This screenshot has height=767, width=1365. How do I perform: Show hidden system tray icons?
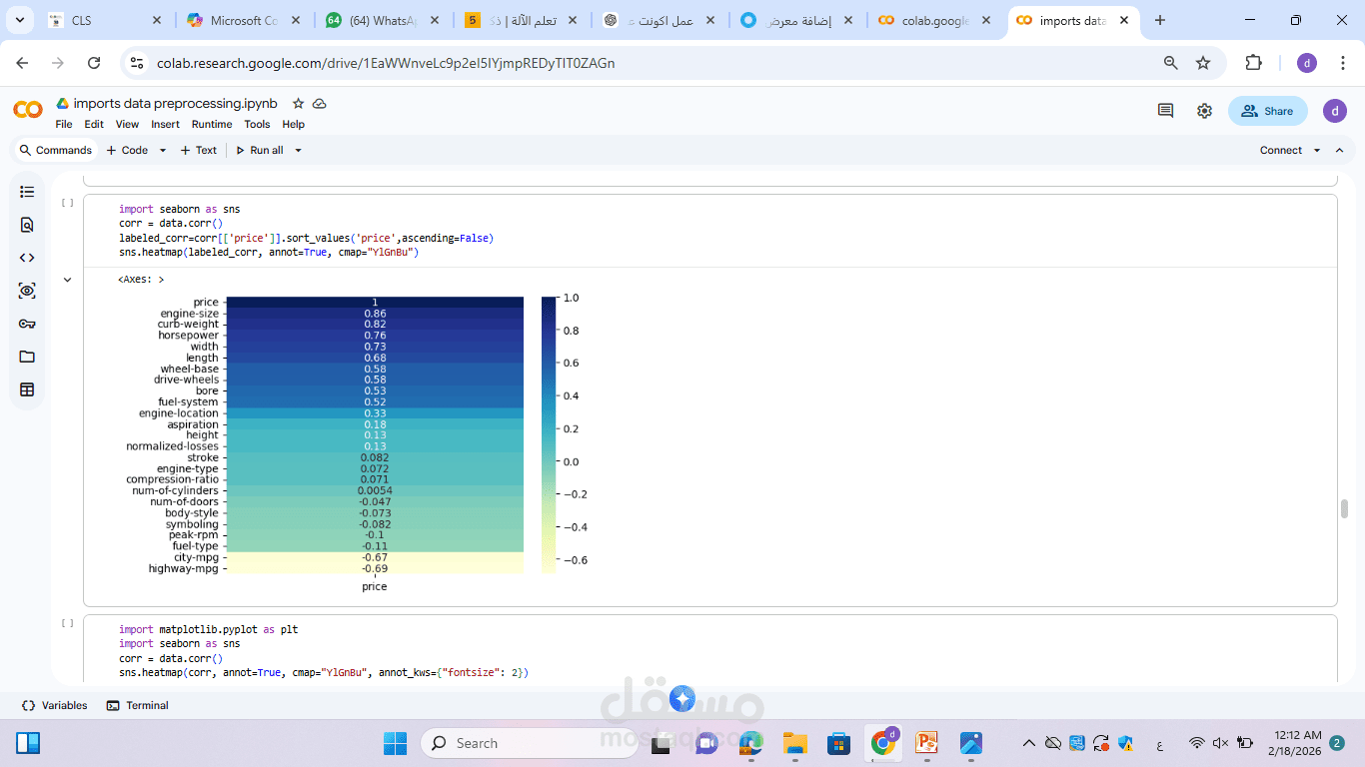coord(1028,743)
